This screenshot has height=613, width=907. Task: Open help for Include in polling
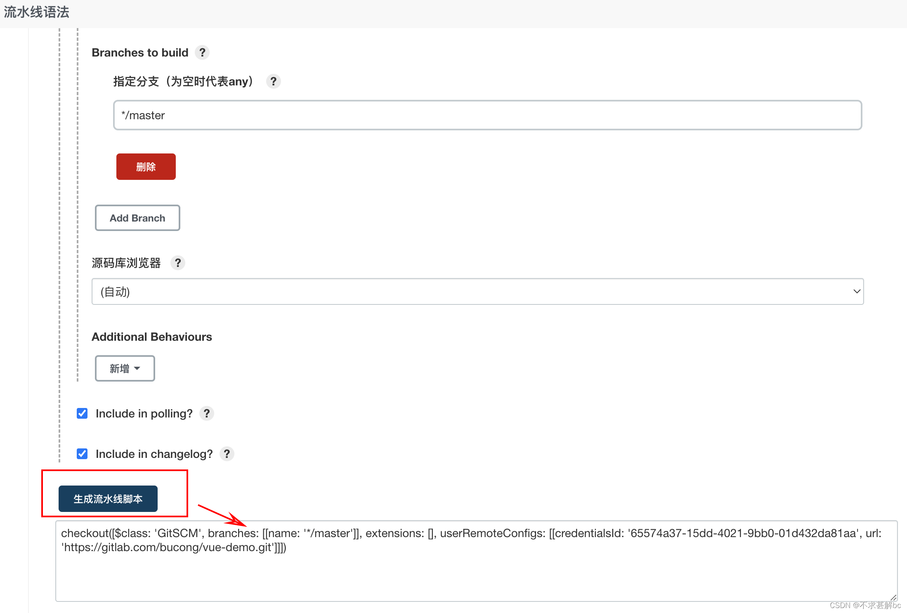click(x=207, y=413)
